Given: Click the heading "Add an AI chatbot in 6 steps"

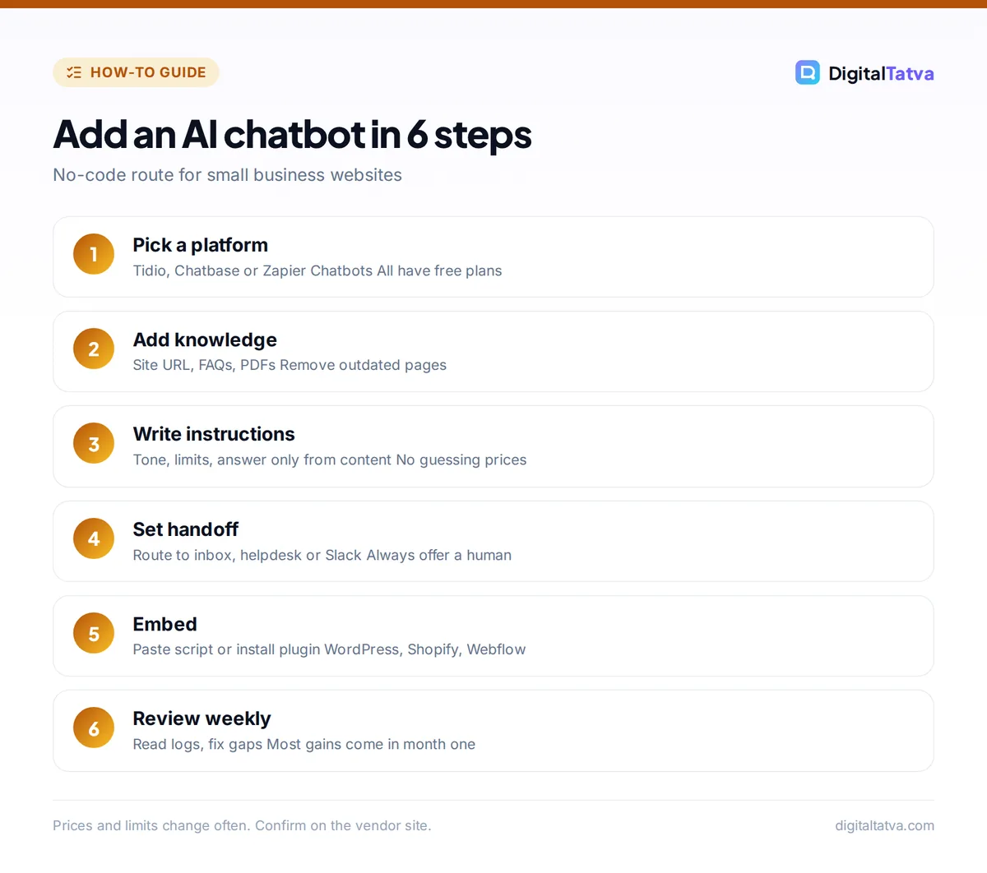Looking at the screenshot, I should point(292,134).
